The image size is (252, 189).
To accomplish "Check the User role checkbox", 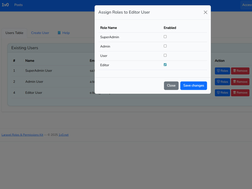I will [165, 55].
